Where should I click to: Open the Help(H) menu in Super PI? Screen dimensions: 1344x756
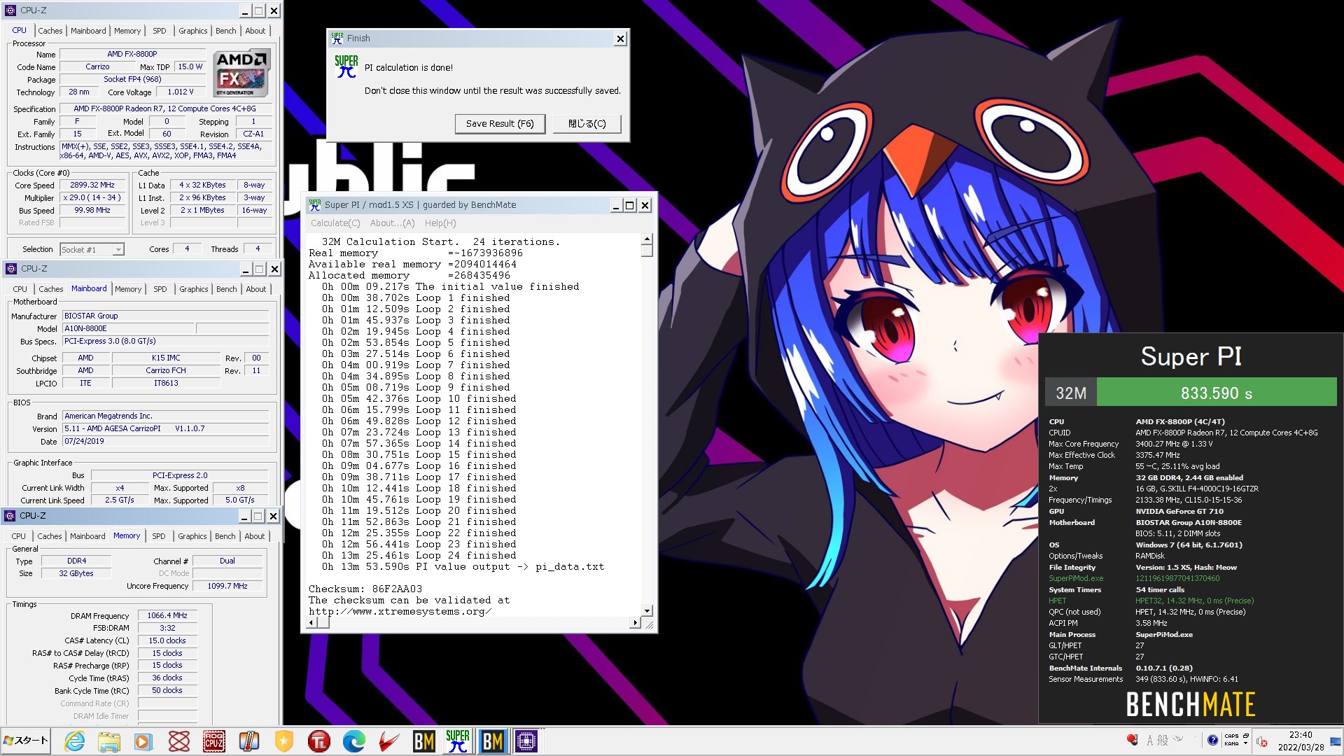[440, 223]
